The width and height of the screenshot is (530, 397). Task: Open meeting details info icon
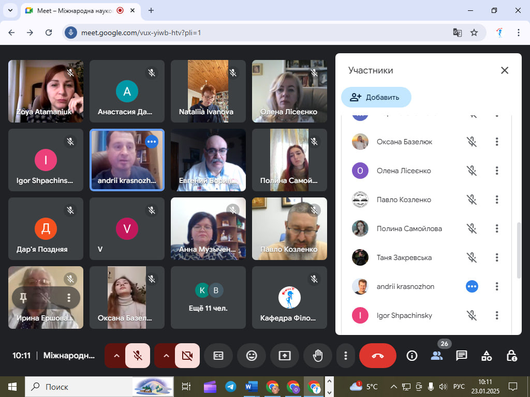tap(411, 356)
